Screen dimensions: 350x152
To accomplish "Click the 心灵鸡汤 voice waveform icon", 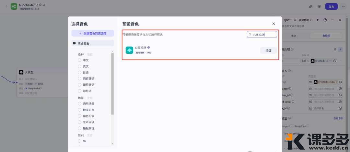I will point(129,50).
